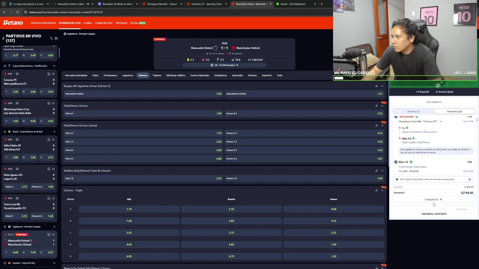Go to the Casino en Vivo menu

104,23
